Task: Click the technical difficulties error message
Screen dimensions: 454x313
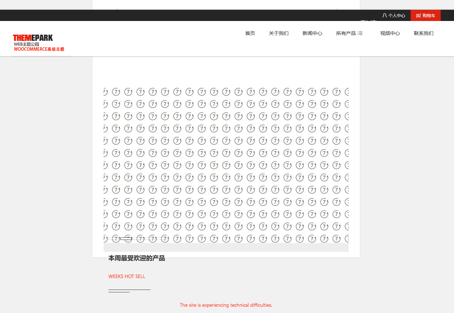Action: tap(226, 305)
